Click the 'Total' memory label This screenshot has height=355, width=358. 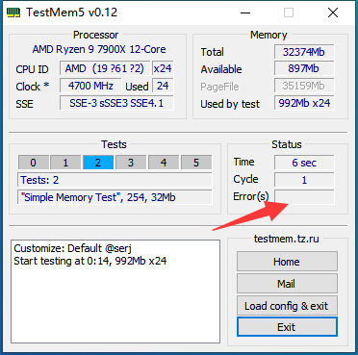click(213, 52)
